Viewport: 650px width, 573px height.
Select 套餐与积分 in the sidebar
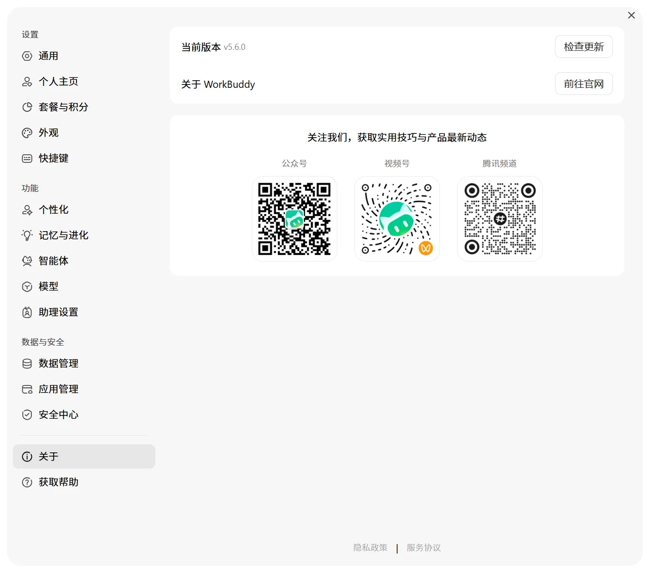(x=84, y=107)
